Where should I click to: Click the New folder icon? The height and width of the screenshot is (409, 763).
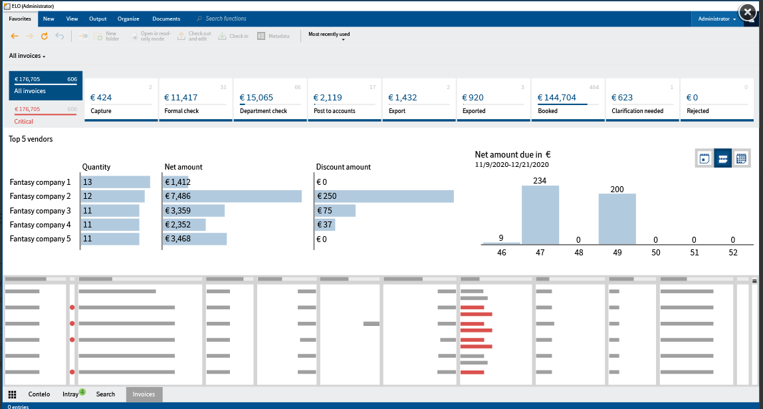tap(99, 37)
